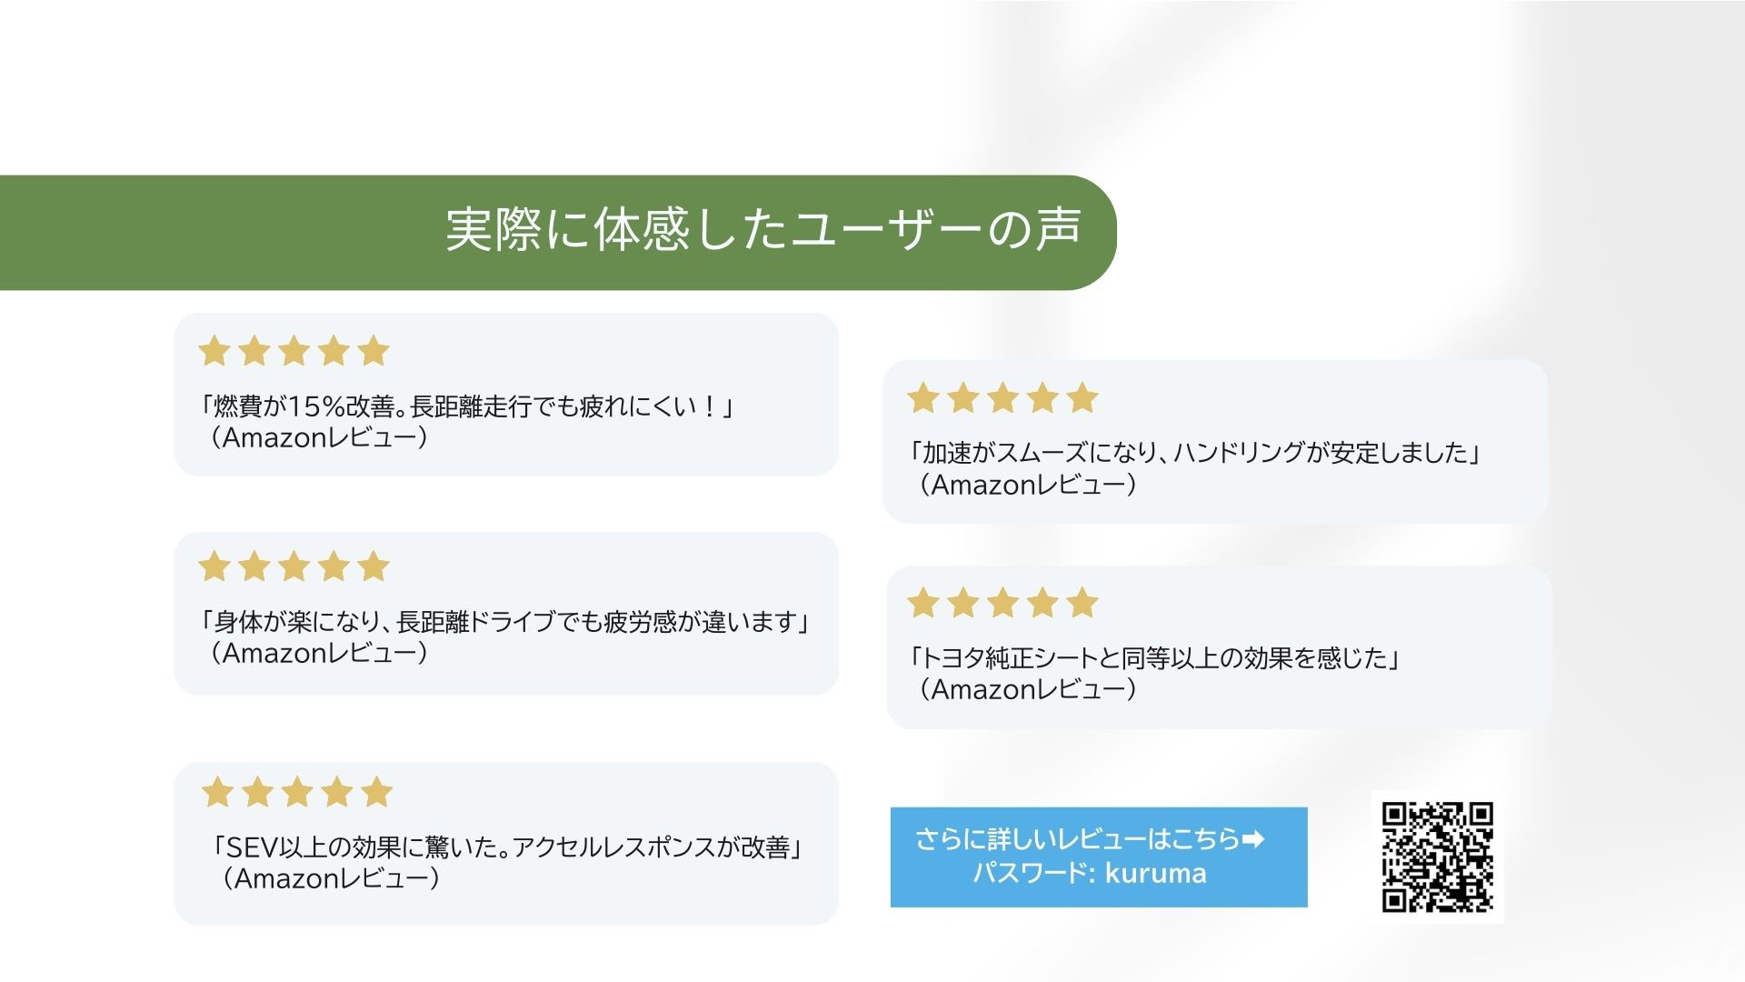Click the blue detailed reviews button
This screenshot has height=982, width=1745.
(x=1098, y=857)
